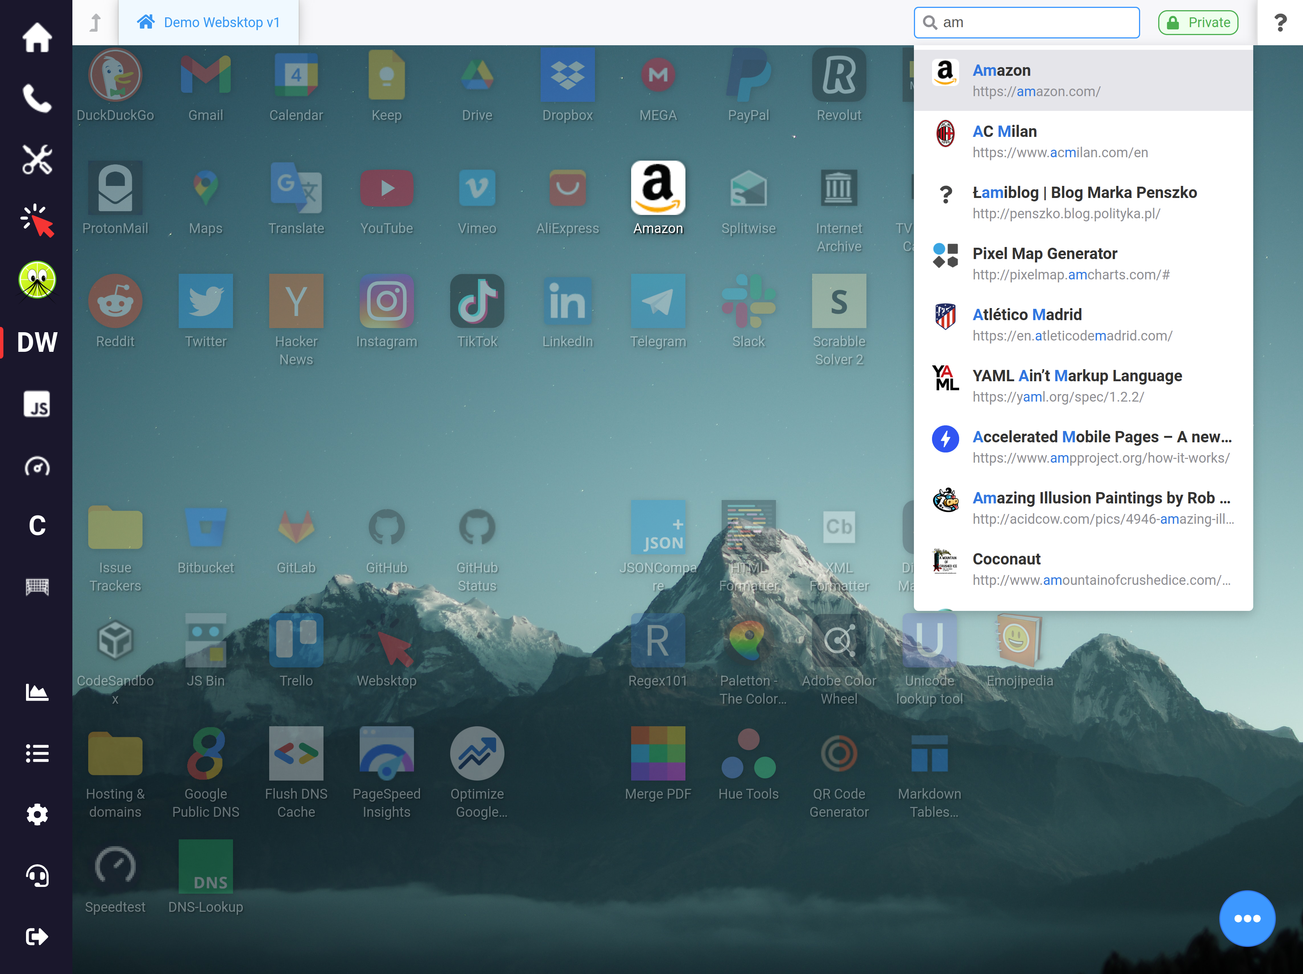
Task: Open the Emojipedia shortcut
Action: pos(1019,651)
